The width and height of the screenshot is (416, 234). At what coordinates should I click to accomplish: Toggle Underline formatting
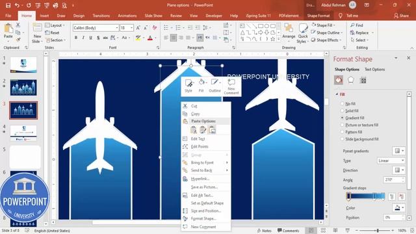point(91,38)
